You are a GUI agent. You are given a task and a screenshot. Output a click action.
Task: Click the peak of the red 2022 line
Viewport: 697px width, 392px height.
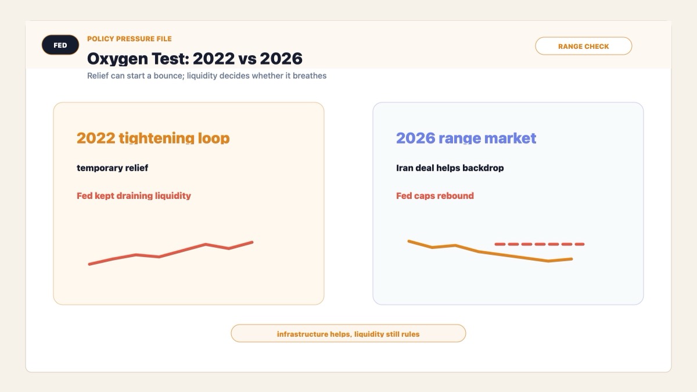coord(252,242)
